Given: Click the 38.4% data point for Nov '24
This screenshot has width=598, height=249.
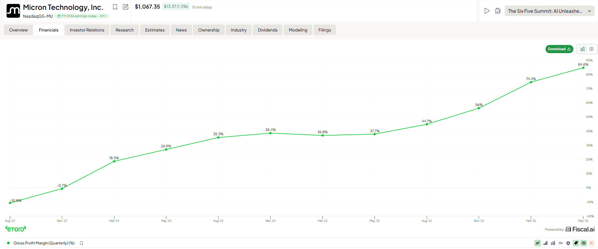Looking at the screenshot, I should pyautogui.click(x=270, y=133).
